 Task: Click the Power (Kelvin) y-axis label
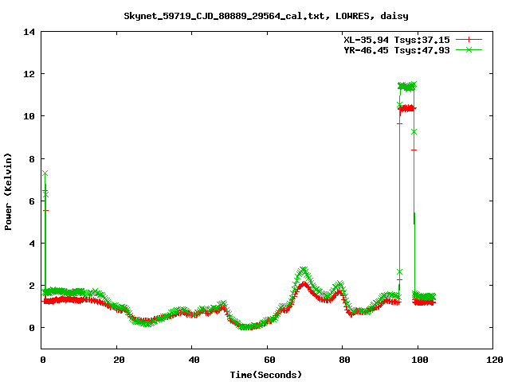[8, 192]
